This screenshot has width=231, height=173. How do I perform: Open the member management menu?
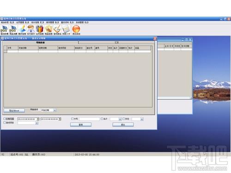click(x=22, y=23)
